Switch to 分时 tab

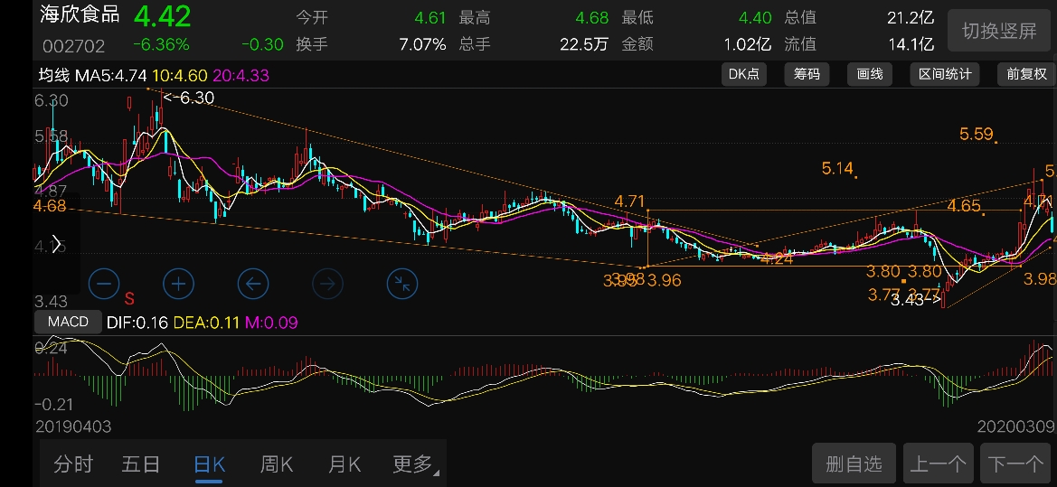[x=73, y=464]
